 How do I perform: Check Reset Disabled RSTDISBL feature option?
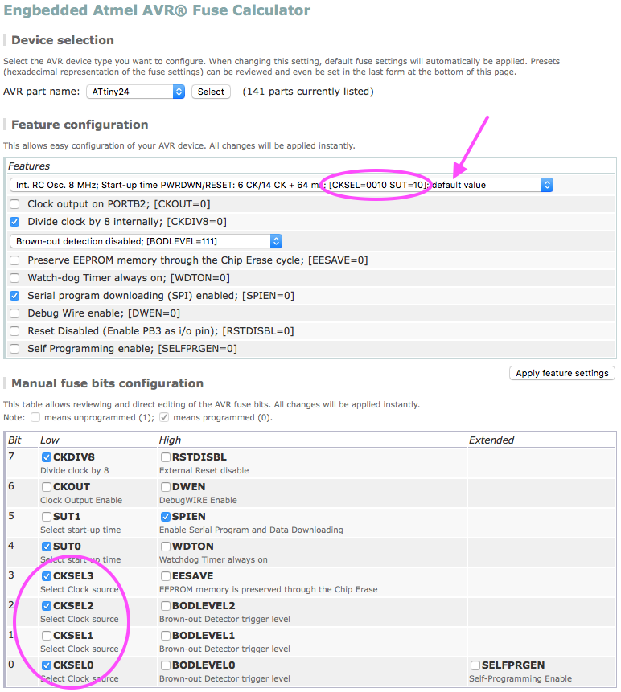pyautogui.click(x=14, y=330)
